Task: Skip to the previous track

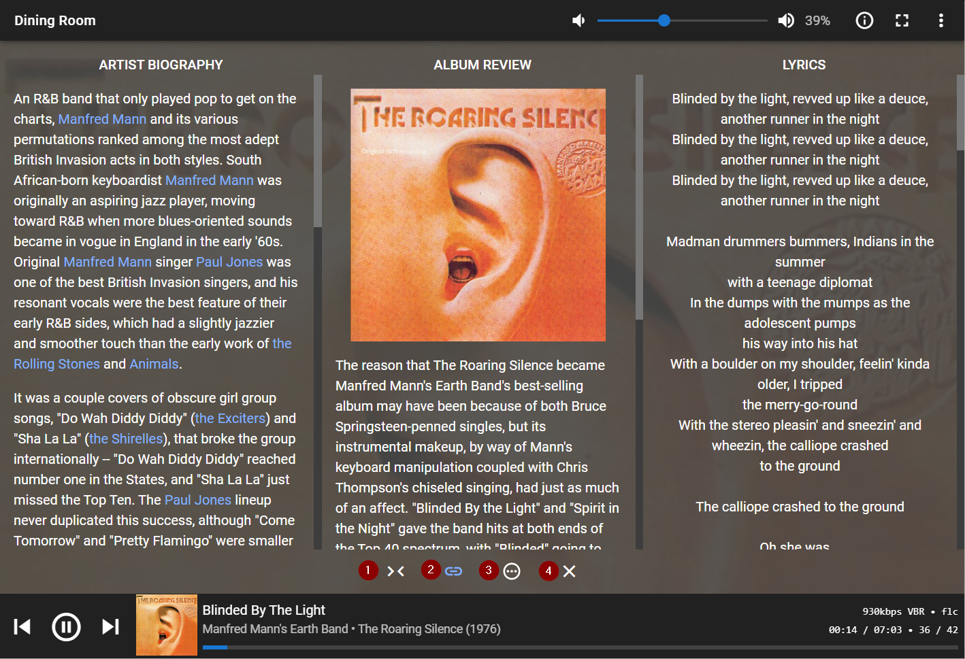Action: pyautogui.click(x=22, y=626)
